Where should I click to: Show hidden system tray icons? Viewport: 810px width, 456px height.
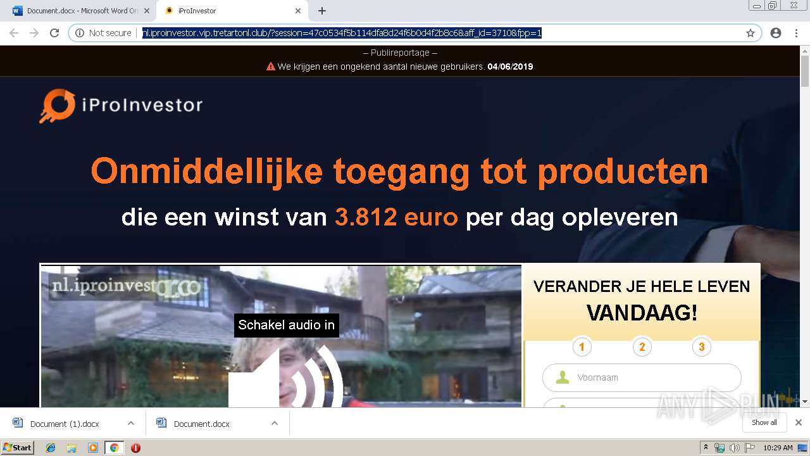[x=706, y=448]
